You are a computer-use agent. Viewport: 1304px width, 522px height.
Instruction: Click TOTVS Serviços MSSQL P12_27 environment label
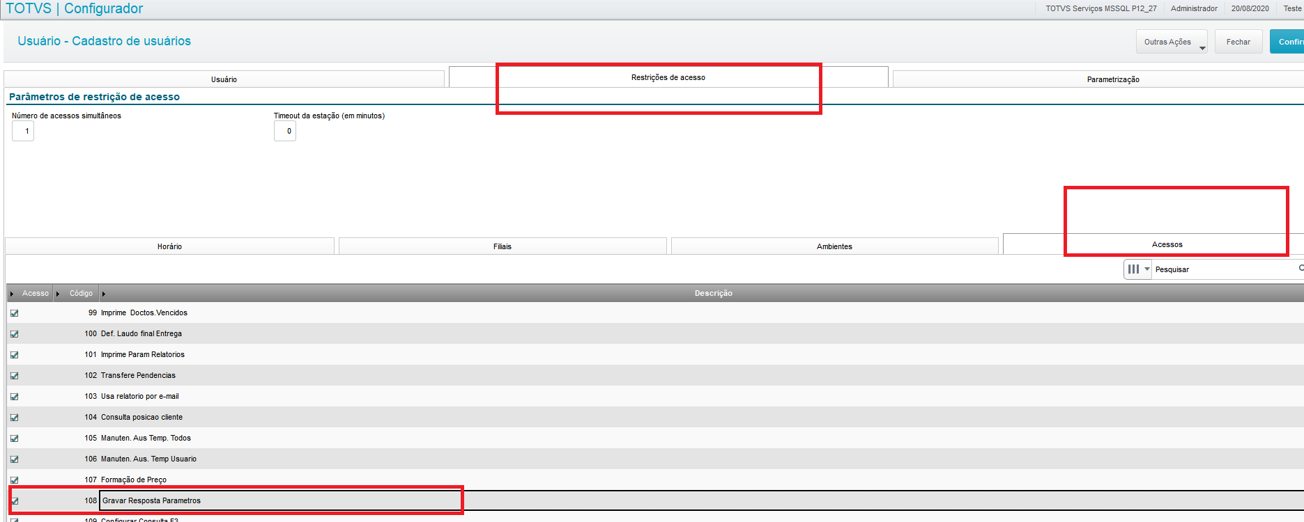point(1101,8)
